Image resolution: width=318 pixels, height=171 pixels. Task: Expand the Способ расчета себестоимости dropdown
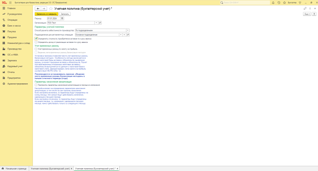(128, 30)
